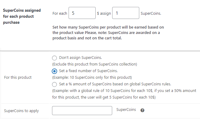Click the "$ assign" text between the fields
Image resolution: width=200 pixels, height=119 pixels.
pos(104,14)
